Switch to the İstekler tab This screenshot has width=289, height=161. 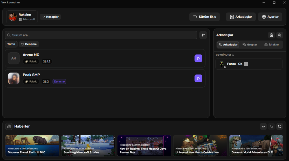(272, 45)
